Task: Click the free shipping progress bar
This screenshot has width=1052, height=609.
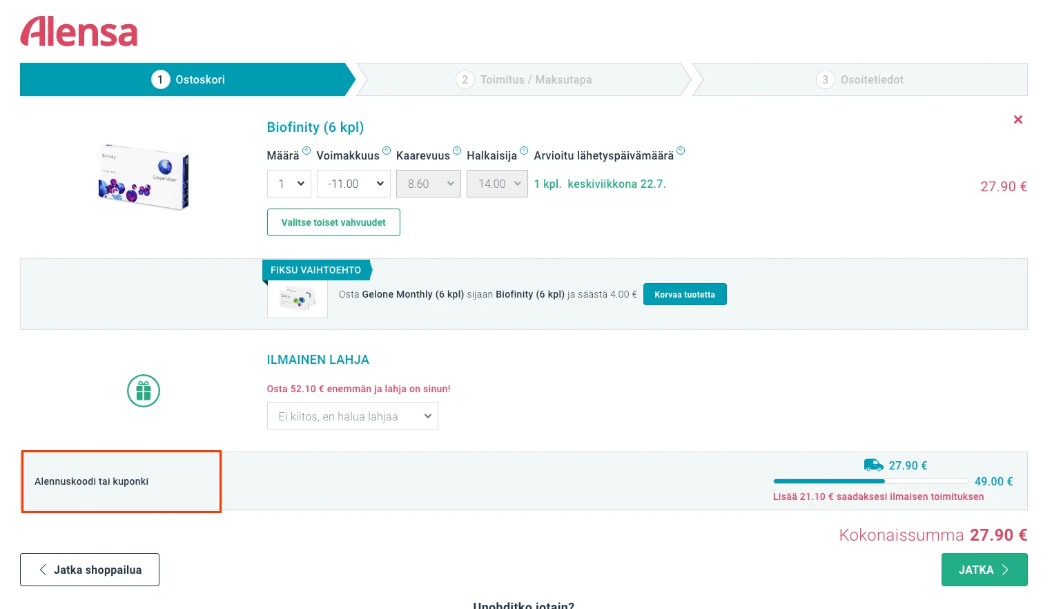Action: click(x=871, y=481)
